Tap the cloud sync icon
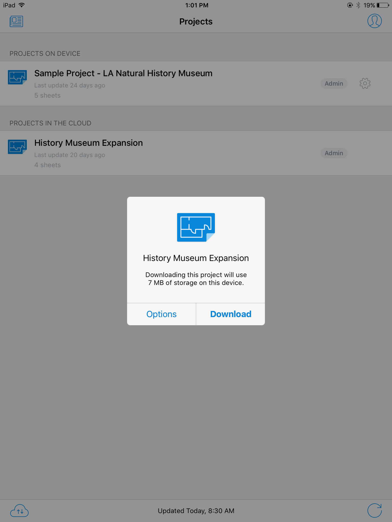 (x=19, y=511)
